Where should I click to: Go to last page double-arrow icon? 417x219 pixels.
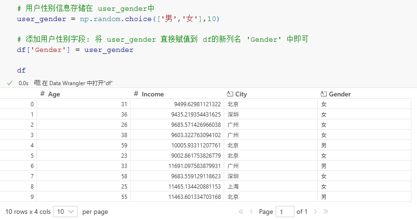[326, 212]
